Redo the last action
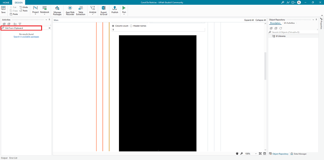 click(23, 10)
